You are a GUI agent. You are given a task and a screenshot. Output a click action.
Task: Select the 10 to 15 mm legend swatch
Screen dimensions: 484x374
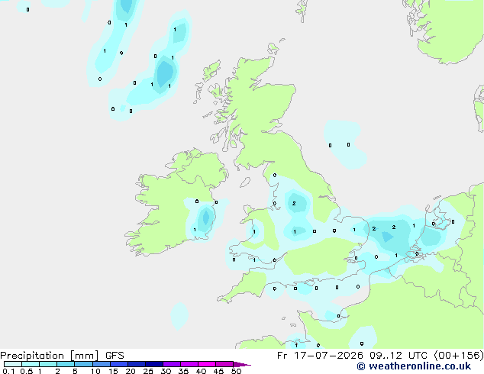(x=101, y=364)
